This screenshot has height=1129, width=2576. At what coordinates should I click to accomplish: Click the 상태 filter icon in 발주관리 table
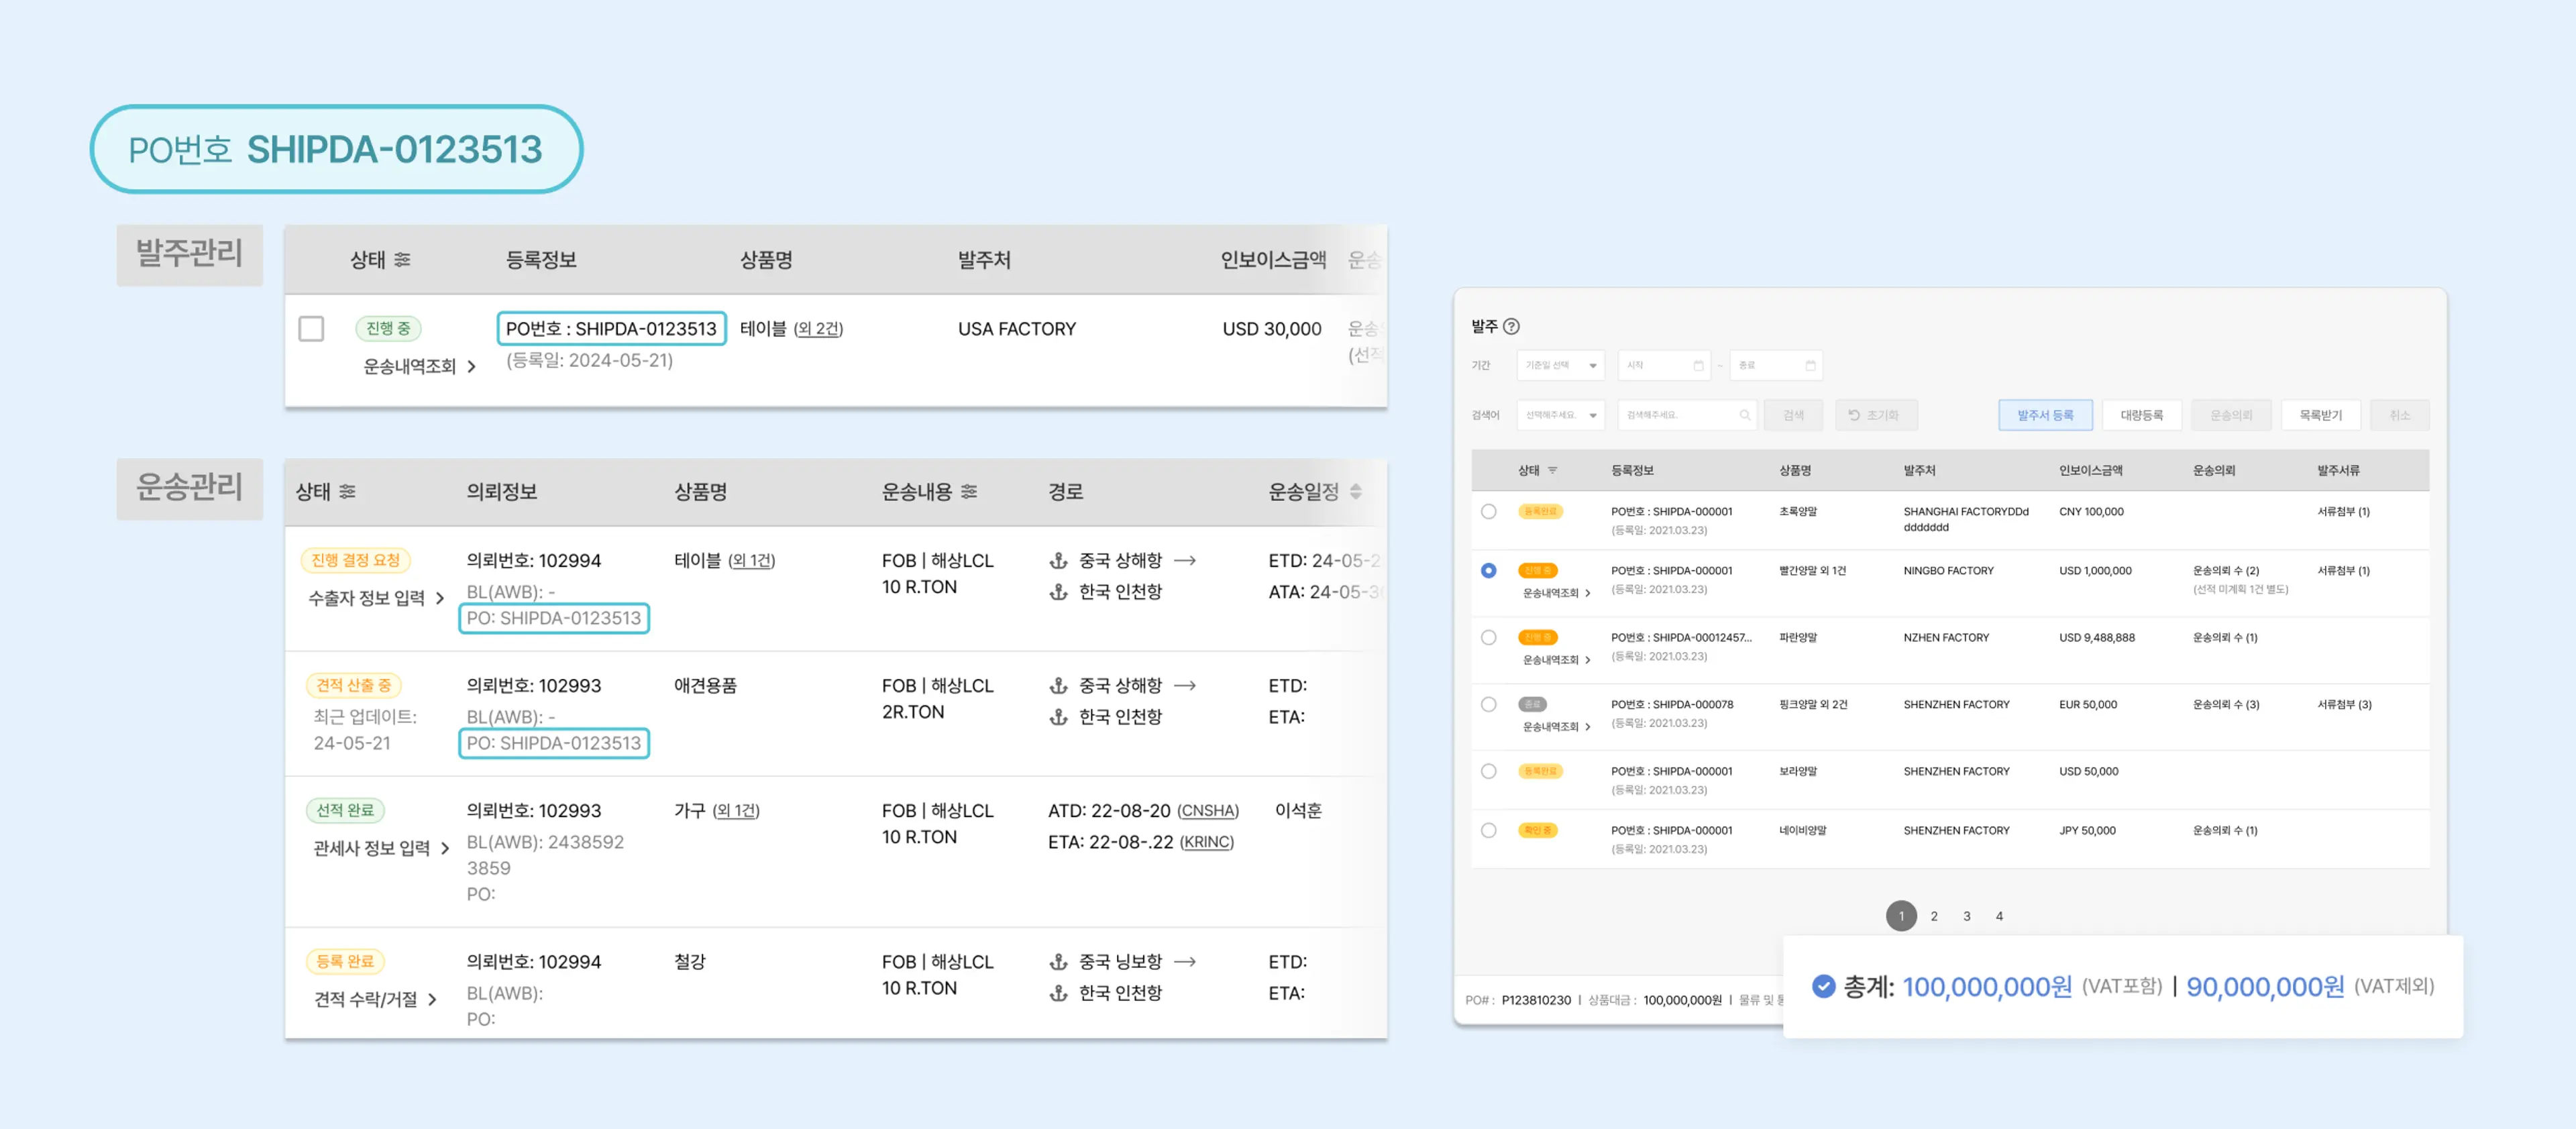pyautogui.click(x=402, y=260)
